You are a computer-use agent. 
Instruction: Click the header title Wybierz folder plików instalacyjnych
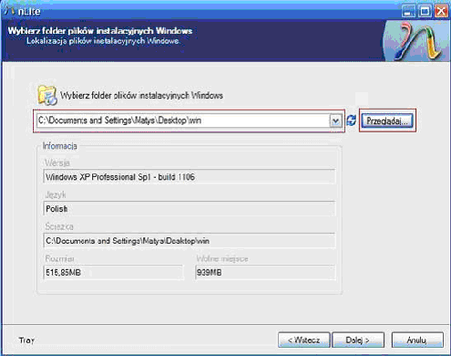click(100, 31)
